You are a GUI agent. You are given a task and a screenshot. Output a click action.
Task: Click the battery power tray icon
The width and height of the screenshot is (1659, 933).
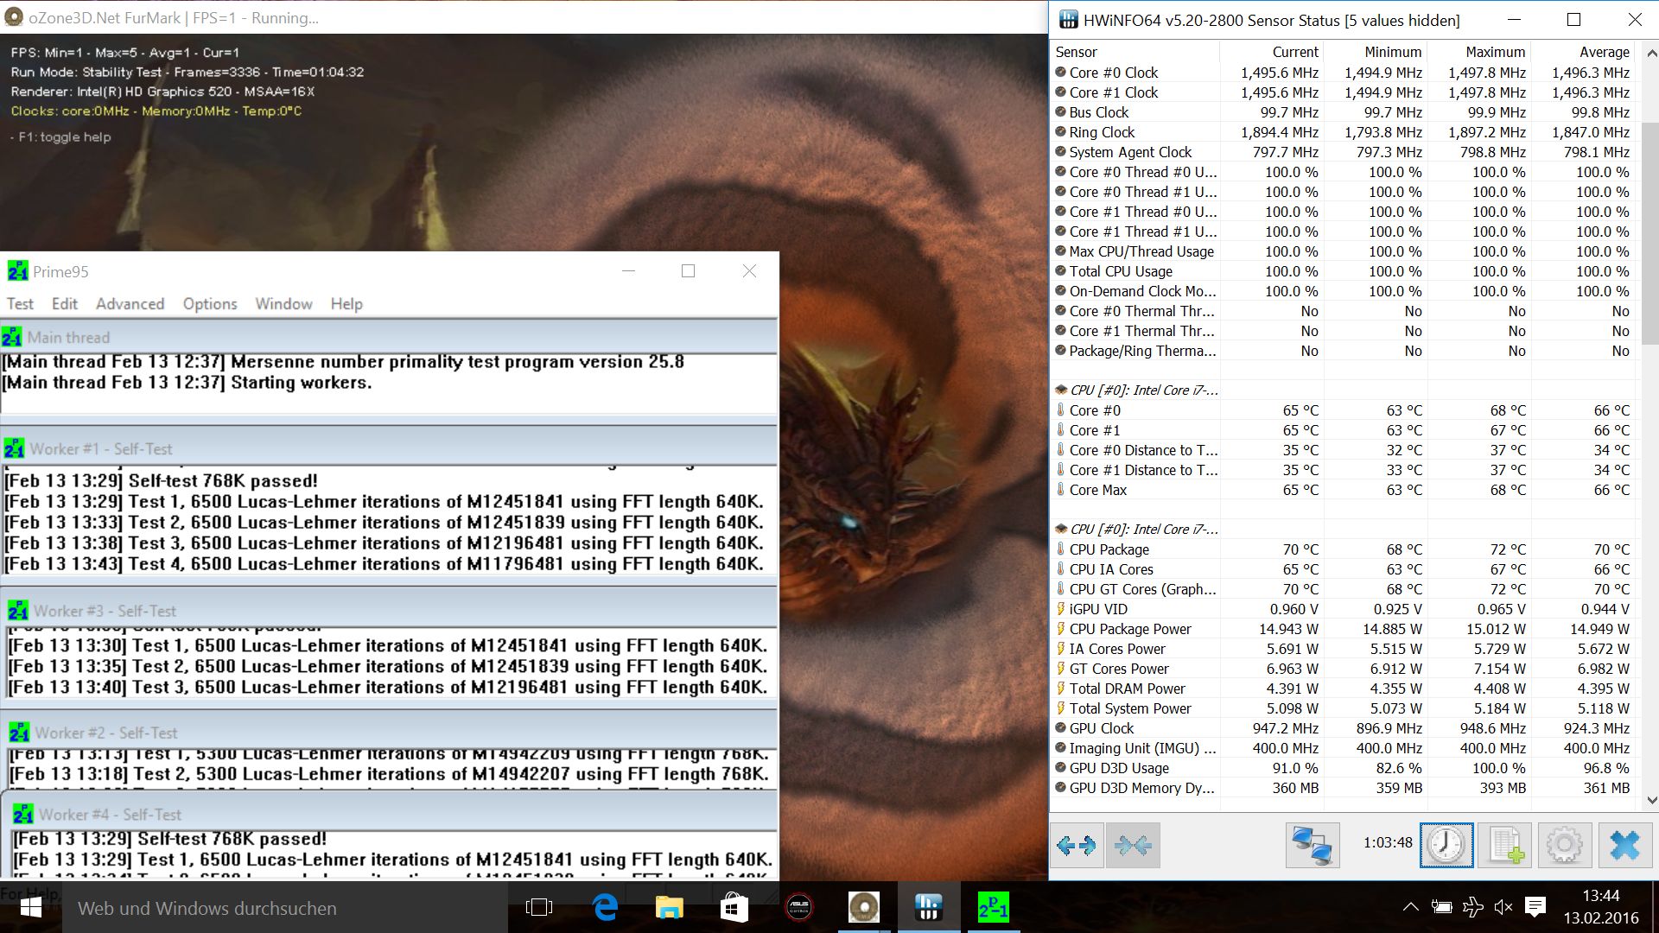tap(1440, 906)
